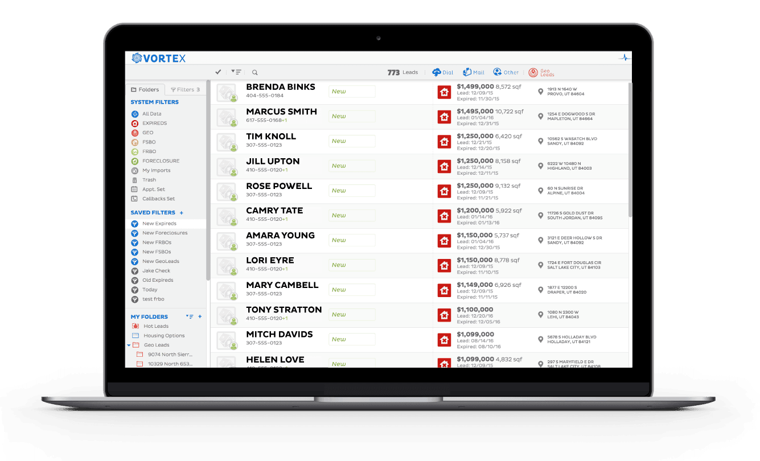Click expired house icon for Brenda Binks
Screen dimensions: 760x461
tap(444, 92)
